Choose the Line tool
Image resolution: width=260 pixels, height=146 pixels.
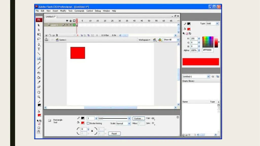point(39,54)
